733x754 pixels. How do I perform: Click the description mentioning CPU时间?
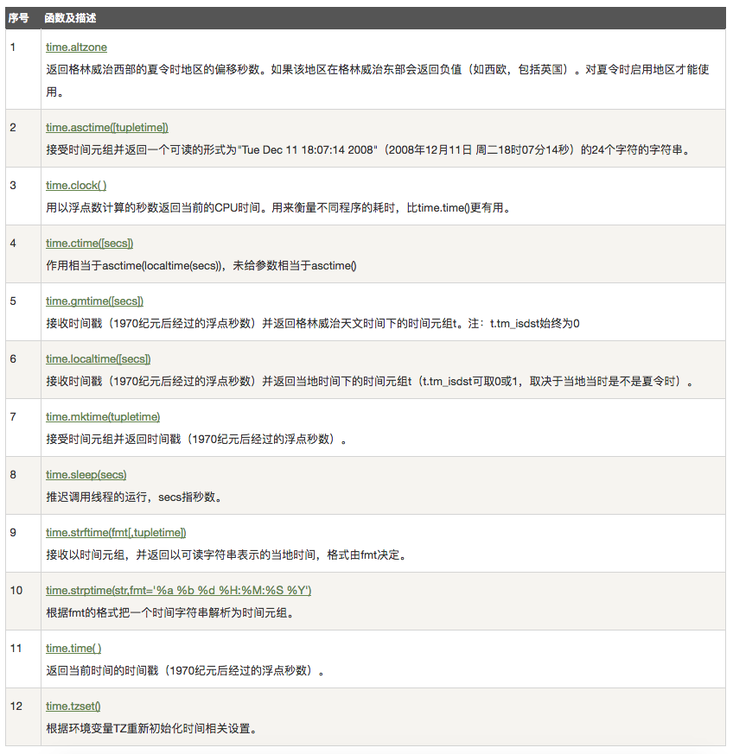pos(277,207)
